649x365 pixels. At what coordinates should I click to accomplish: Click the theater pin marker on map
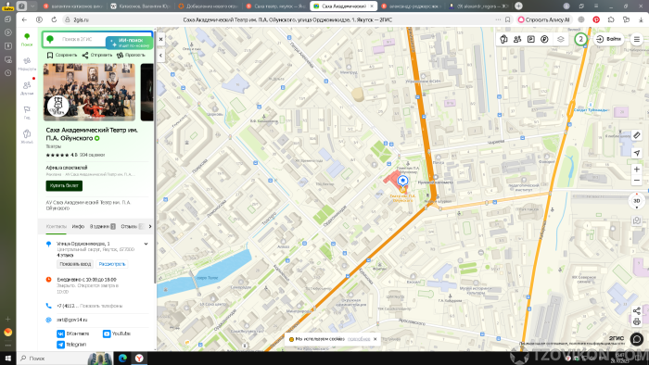pyautogui.click(x=402, y=181)
